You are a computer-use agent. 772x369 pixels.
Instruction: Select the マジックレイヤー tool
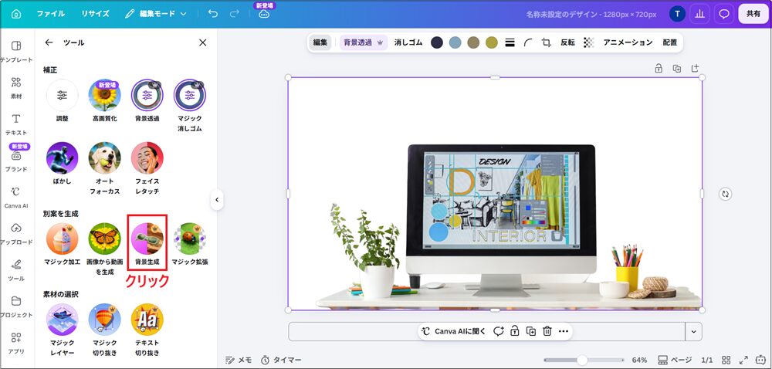[x=62, y=330]
